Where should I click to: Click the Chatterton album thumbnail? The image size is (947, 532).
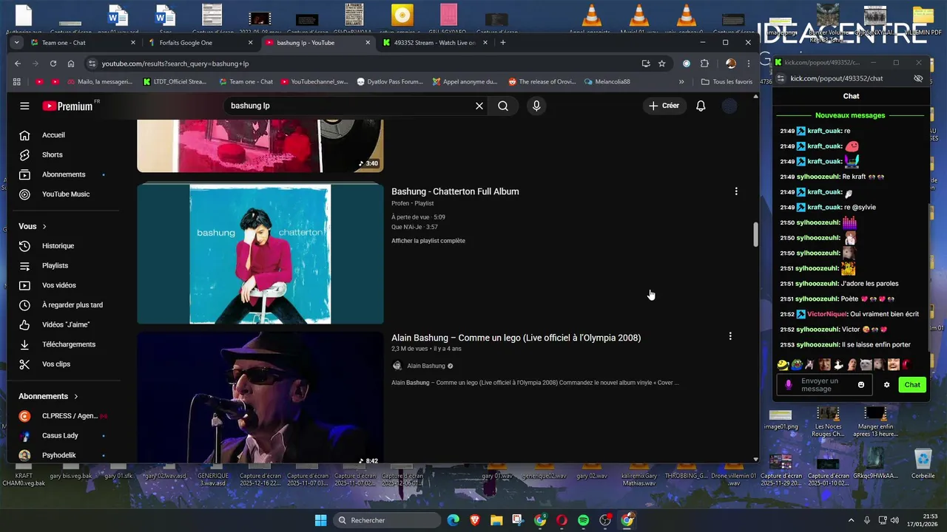coord(260,254)
